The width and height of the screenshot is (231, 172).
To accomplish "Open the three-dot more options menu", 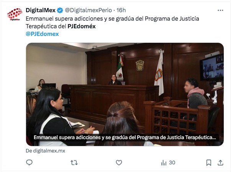I will pyautogui.click(x=220, y=10).
